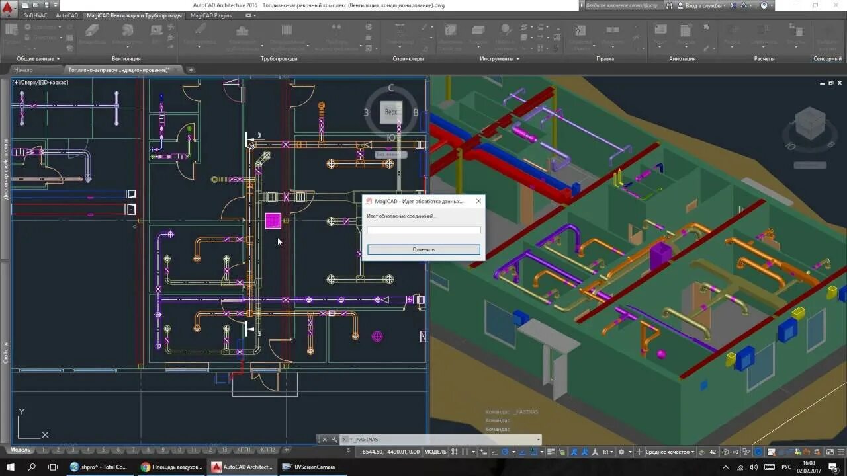Click the 'Отменить' cancel button in dialog
This screenshot has height=476, width=847.
[x=423, y=249]
